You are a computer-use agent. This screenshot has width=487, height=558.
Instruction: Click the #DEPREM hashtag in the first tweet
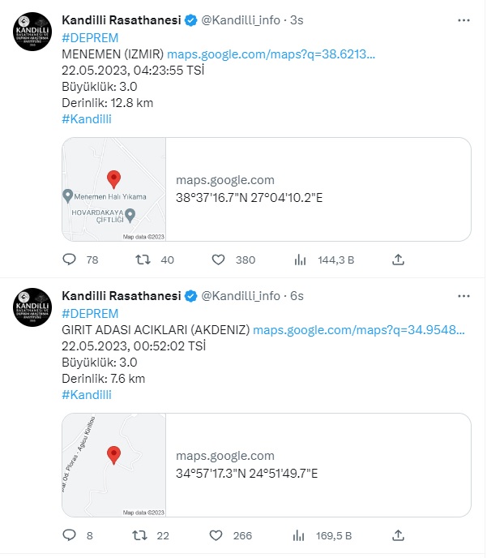pyautogui.click(x=90, y=37)
